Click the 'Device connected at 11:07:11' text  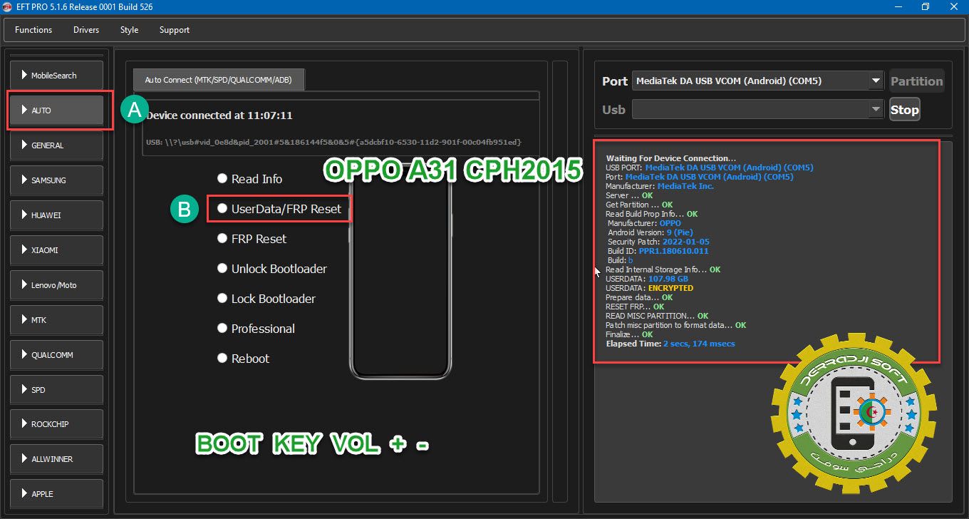click(219, 115)
